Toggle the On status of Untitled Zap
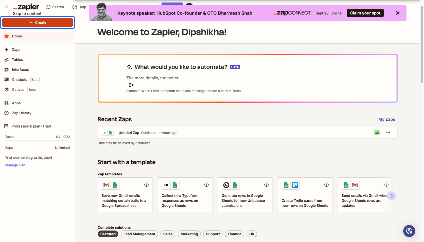This screenshot has width=424, height=242. tap(377, 133)
